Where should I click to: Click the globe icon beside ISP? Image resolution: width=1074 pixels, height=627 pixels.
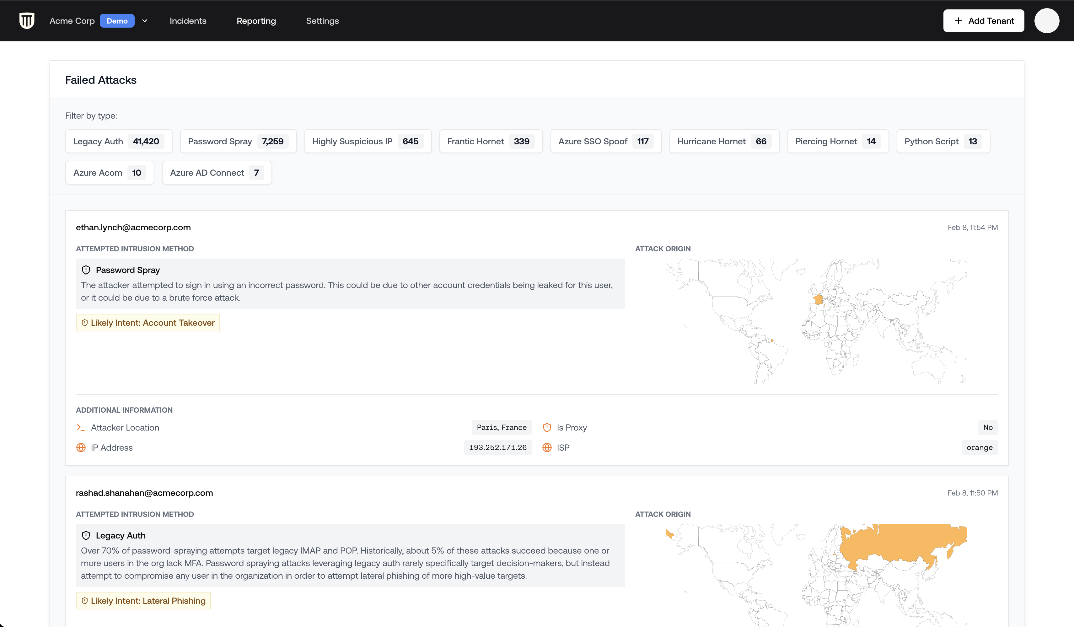click(x=547, y=447)
